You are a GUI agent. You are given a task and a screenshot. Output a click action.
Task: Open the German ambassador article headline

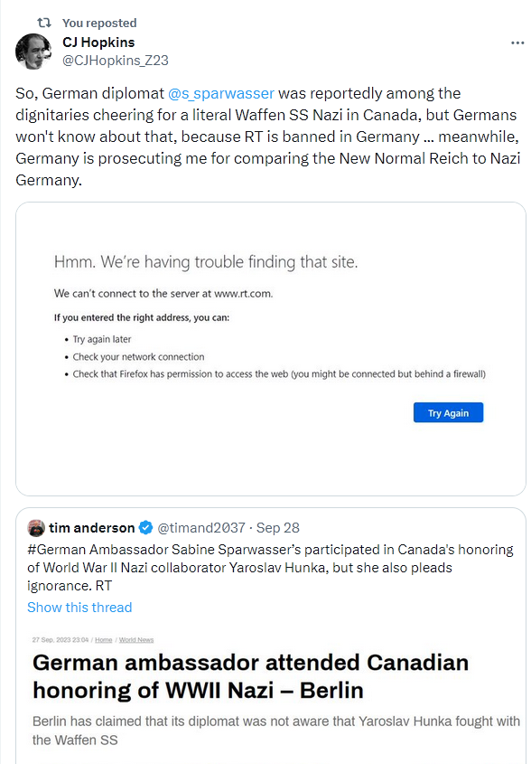(x=250, y=676)
